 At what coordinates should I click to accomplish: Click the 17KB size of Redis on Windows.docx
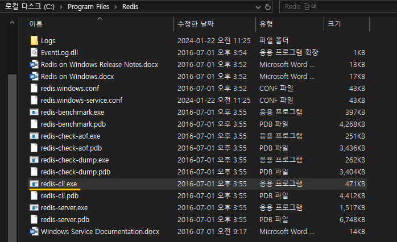[x=357, y=76]
